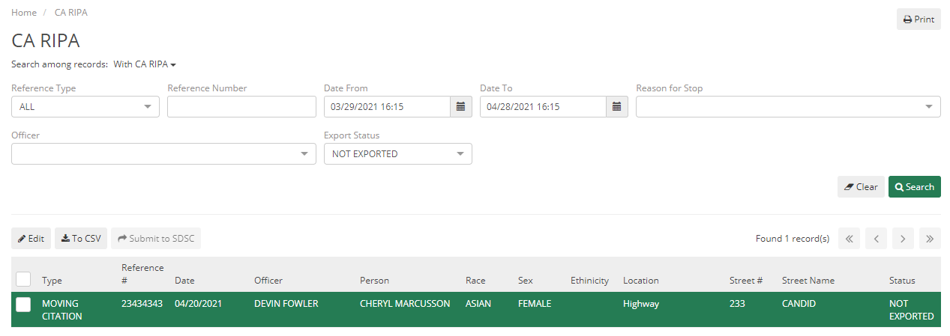This screenshot has width=950, height=336.
Task: Open the Reference Type dropdown
Action: point(85,107)
